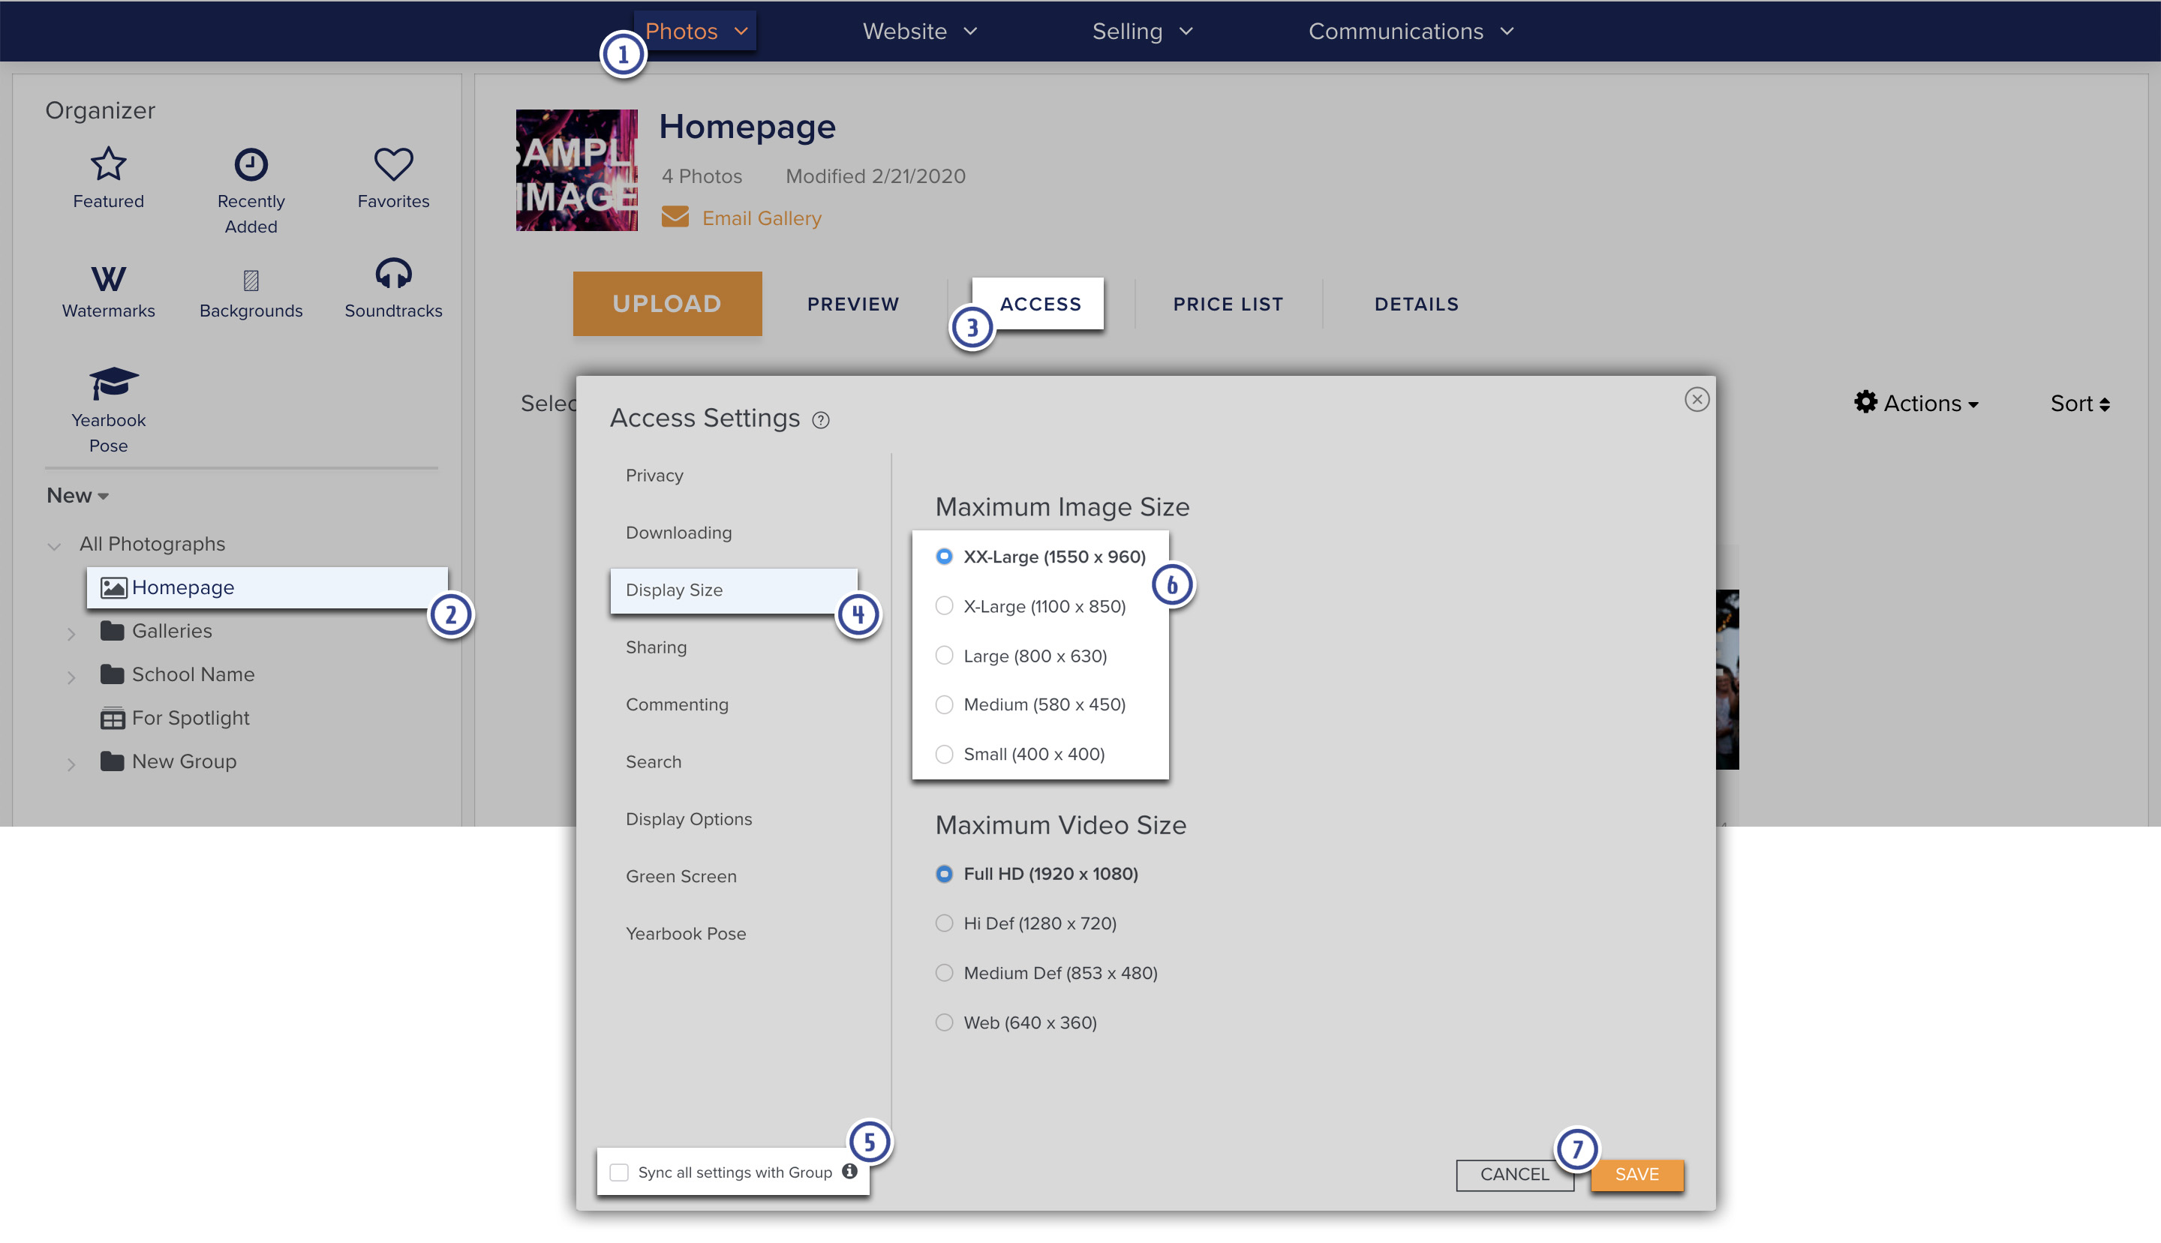The image size is (2161, 1243).
Task: Select For Spotlight in the tree
Action: pos(191,718)
